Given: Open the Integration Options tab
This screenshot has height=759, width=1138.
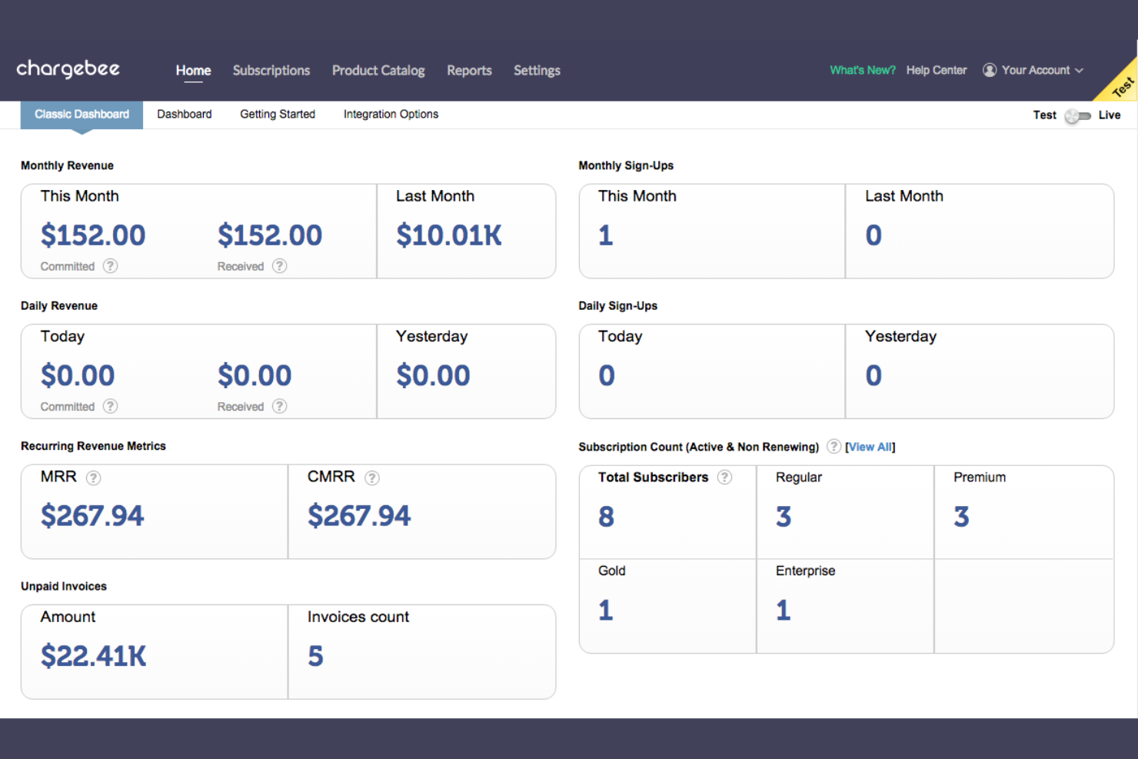Looking at the screenshot, I should coord(391,114).
